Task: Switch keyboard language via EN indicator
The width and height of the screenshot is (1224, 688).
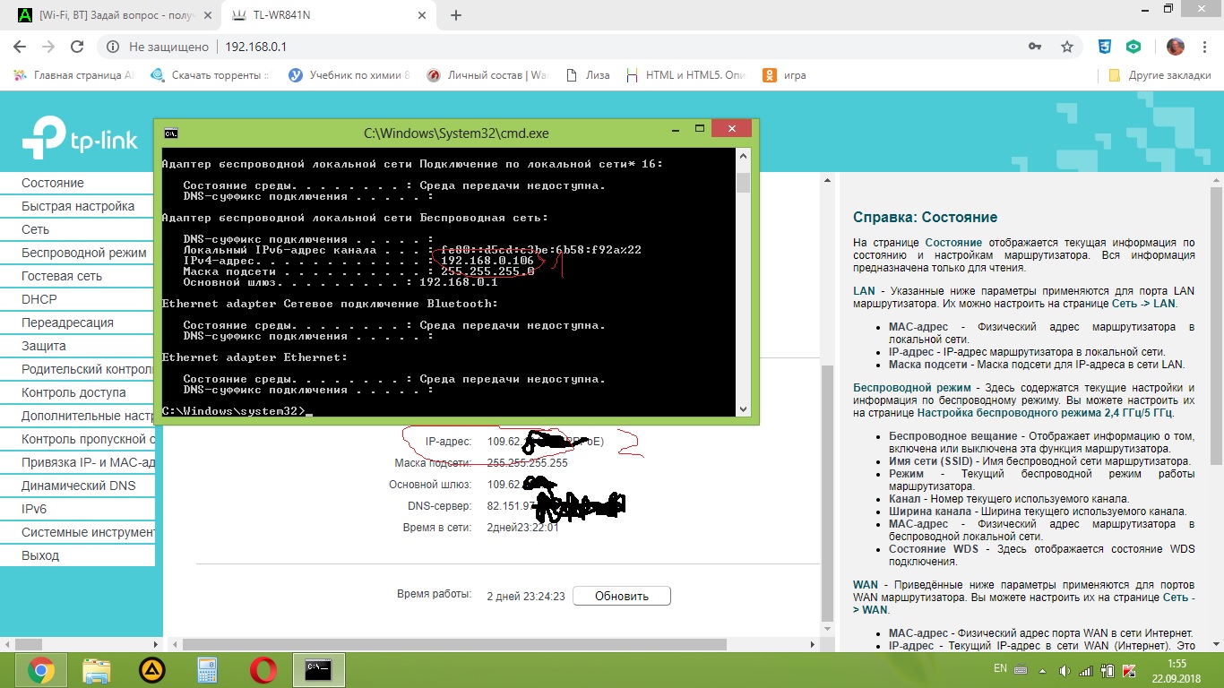Action: 1001,669
